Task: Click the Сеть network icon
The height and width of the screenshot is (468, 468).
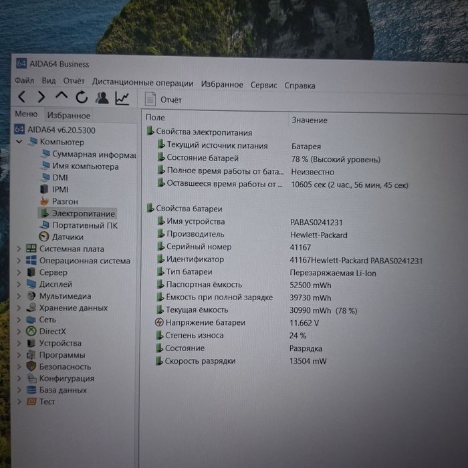Action: [x=31, y=319]
